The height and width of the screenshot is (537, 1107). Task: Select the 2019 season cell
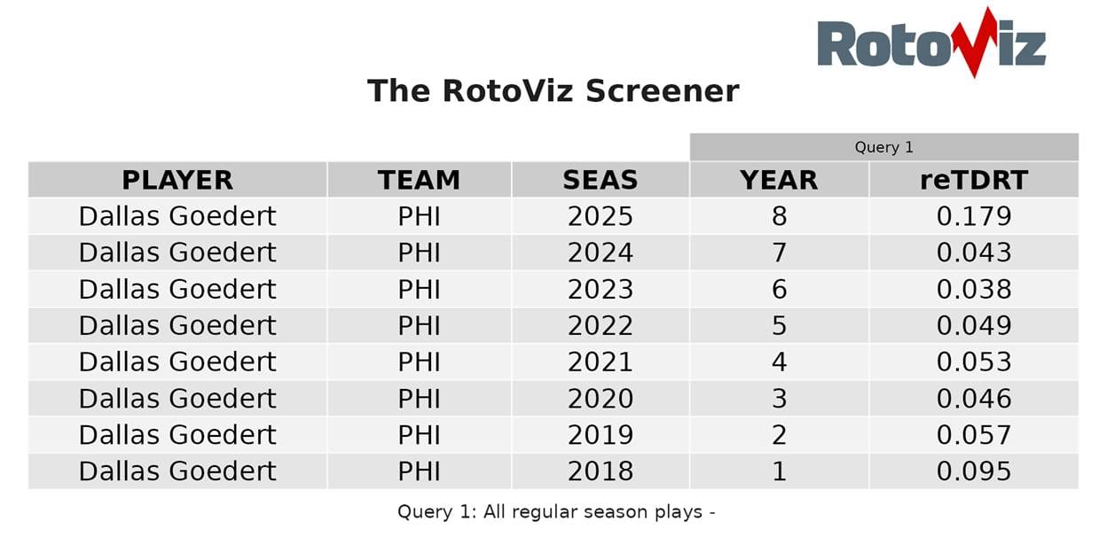600,435
